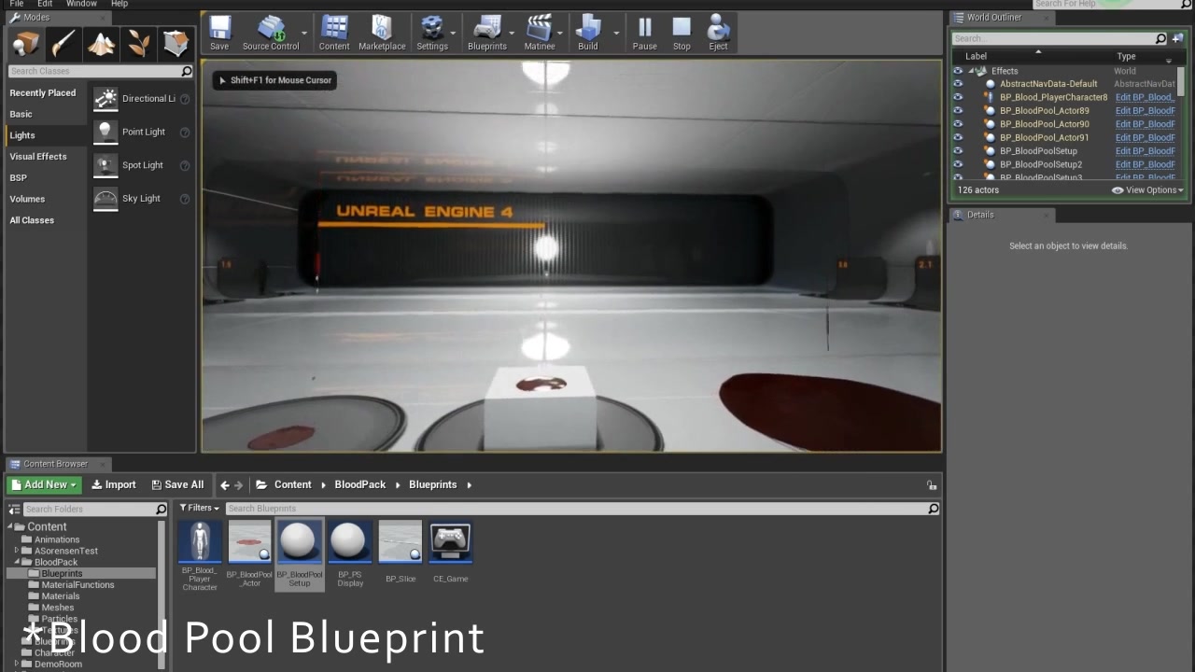The height and width of the screenshot is (672, 1195).
Task: Click the Save All button
Action: point(177,485)
